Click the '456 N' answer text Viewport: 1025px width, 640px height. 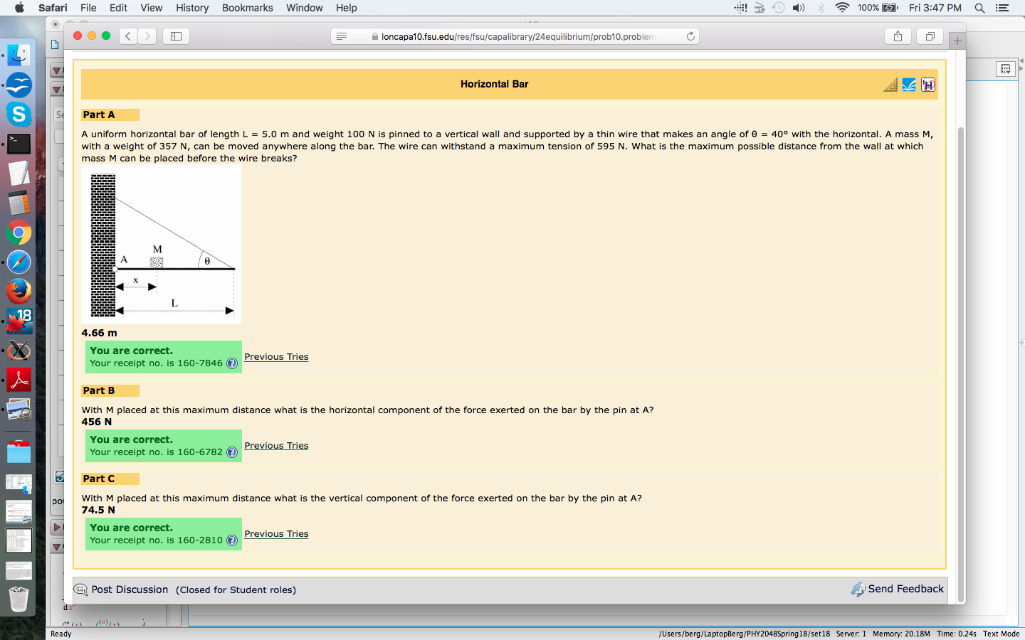97,422
